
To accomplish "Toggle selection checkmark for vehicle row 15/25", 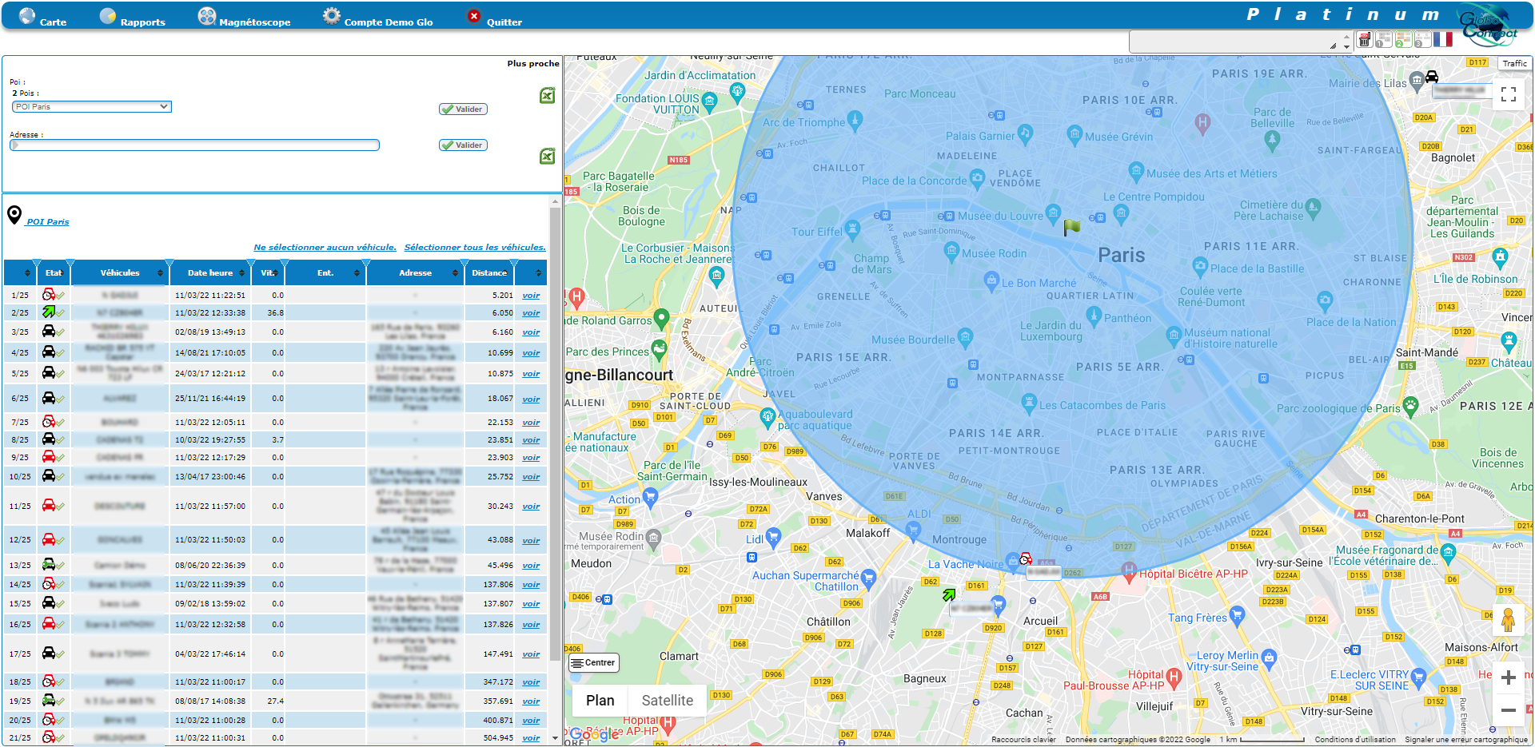I will click(61, 605).
